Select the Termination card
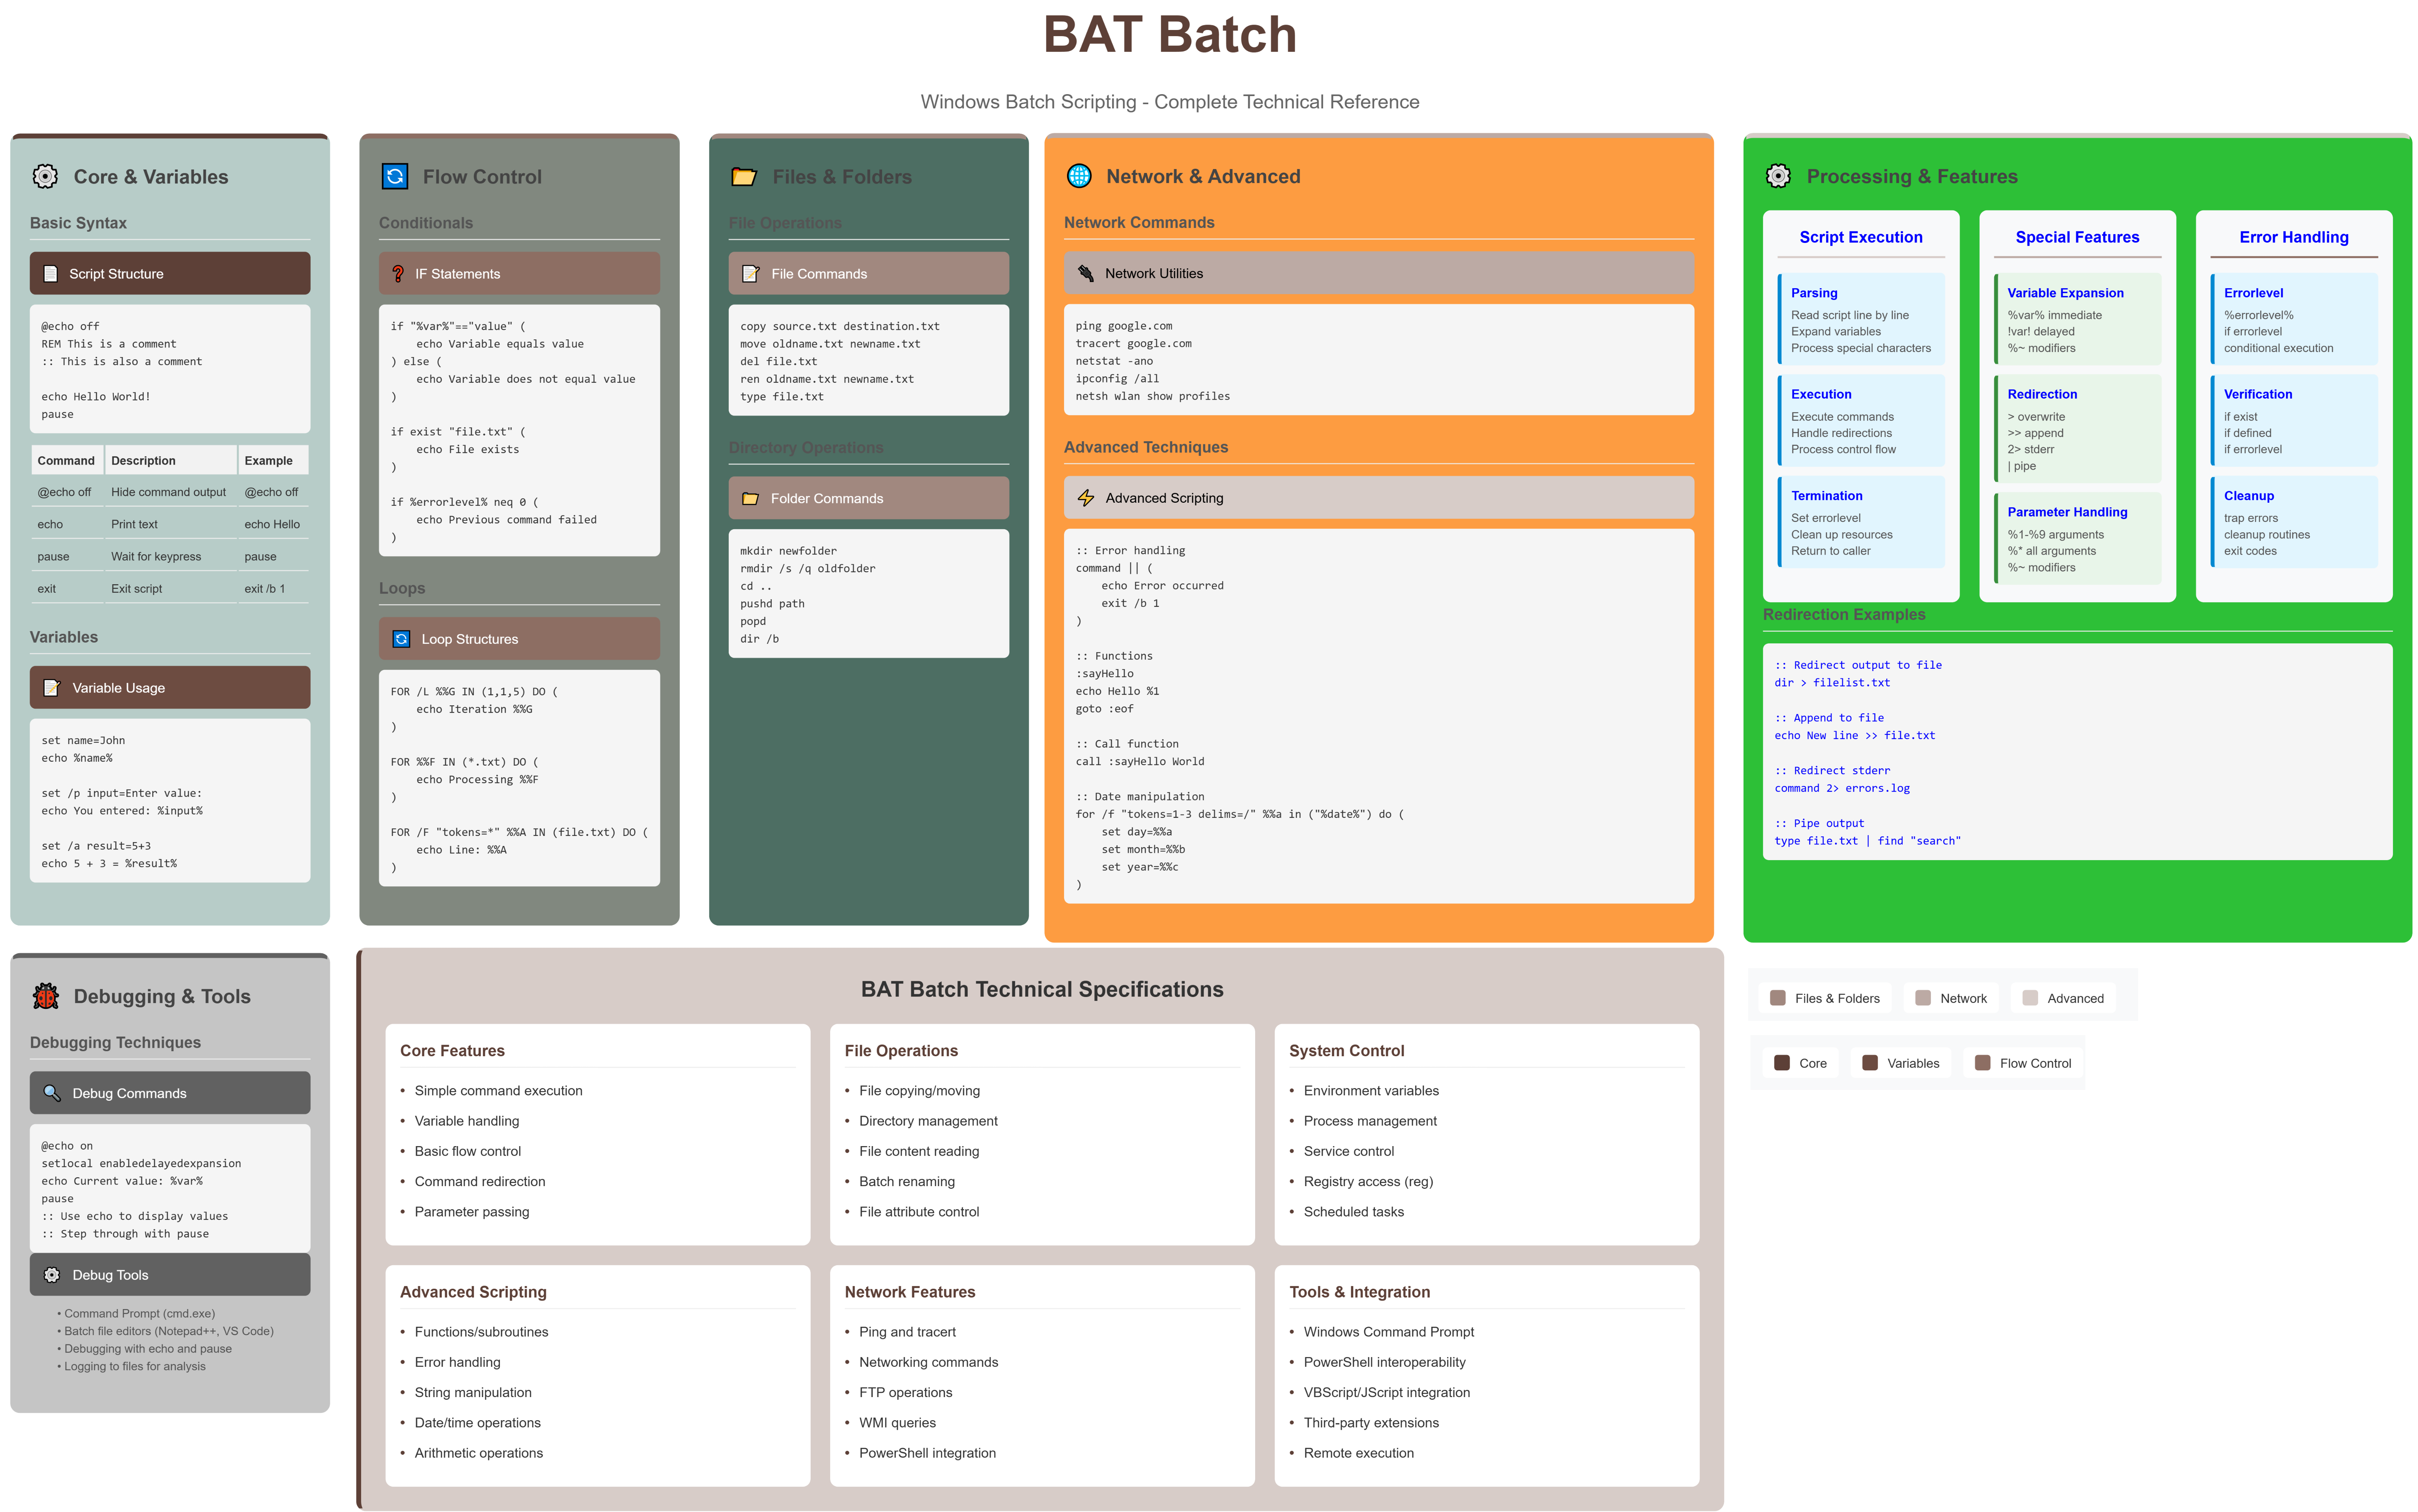2418x1512 pixels. click(1861, 522)
